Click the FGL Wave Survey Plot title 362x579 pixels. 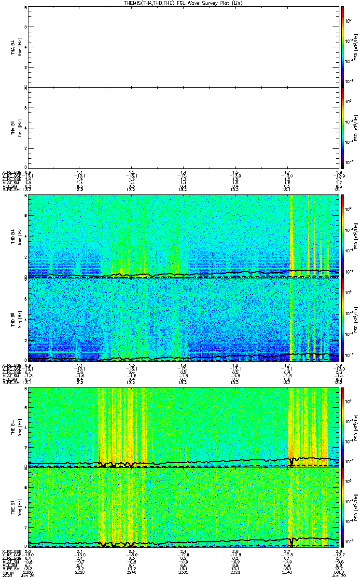[x=181, y=3]
